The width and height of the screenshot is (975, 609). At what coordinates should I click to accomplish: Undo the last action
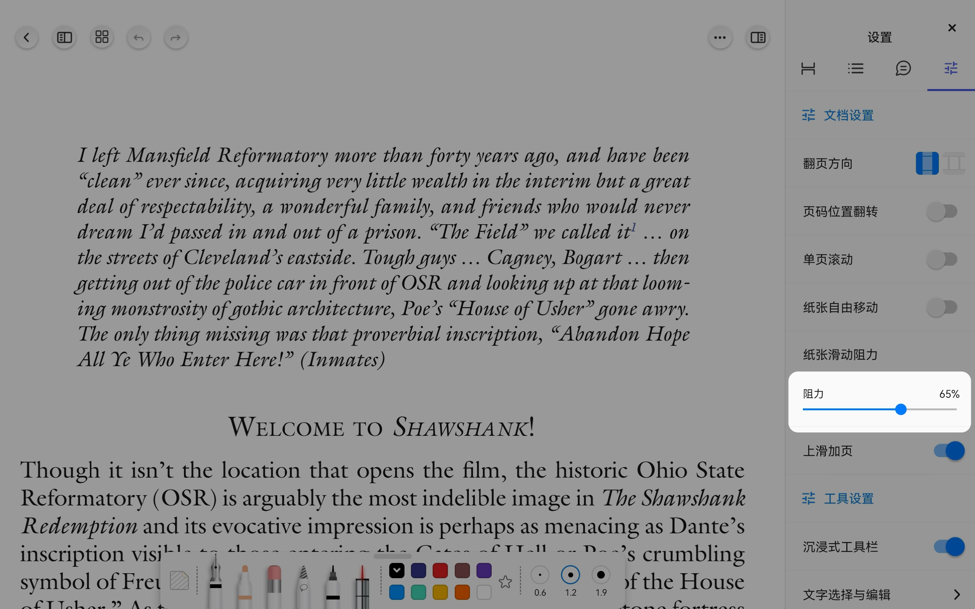139,37
